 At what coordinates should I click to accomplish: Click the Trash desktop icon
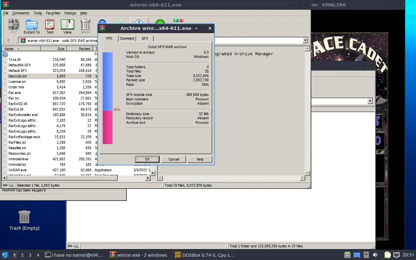tap(24, 220)
